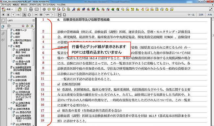Click the page number input field
The height and width of the screenshot is (126, 214).
click(13, 15)
